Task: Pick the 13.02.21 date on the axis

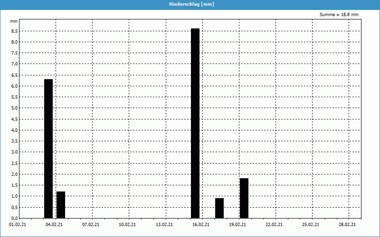Action: (164, 225)
